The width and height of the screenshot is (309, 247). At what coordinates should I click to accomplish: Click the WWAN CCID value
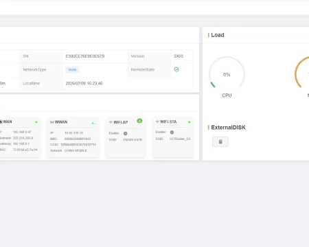78,145
